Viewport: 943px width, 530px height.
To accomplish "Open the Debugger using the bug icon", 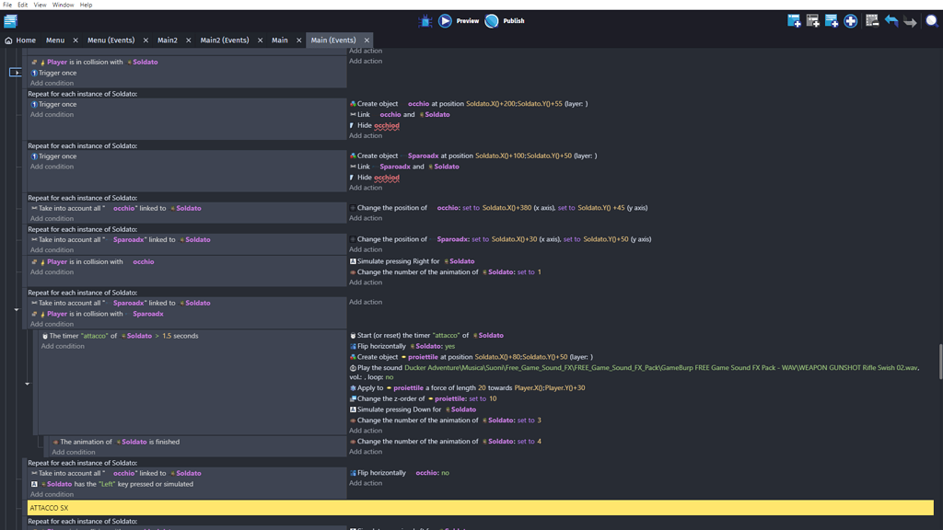I will point(425,20).
